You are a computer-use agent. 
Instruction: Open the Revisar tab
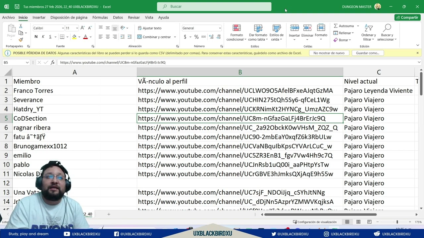[134, 18]
